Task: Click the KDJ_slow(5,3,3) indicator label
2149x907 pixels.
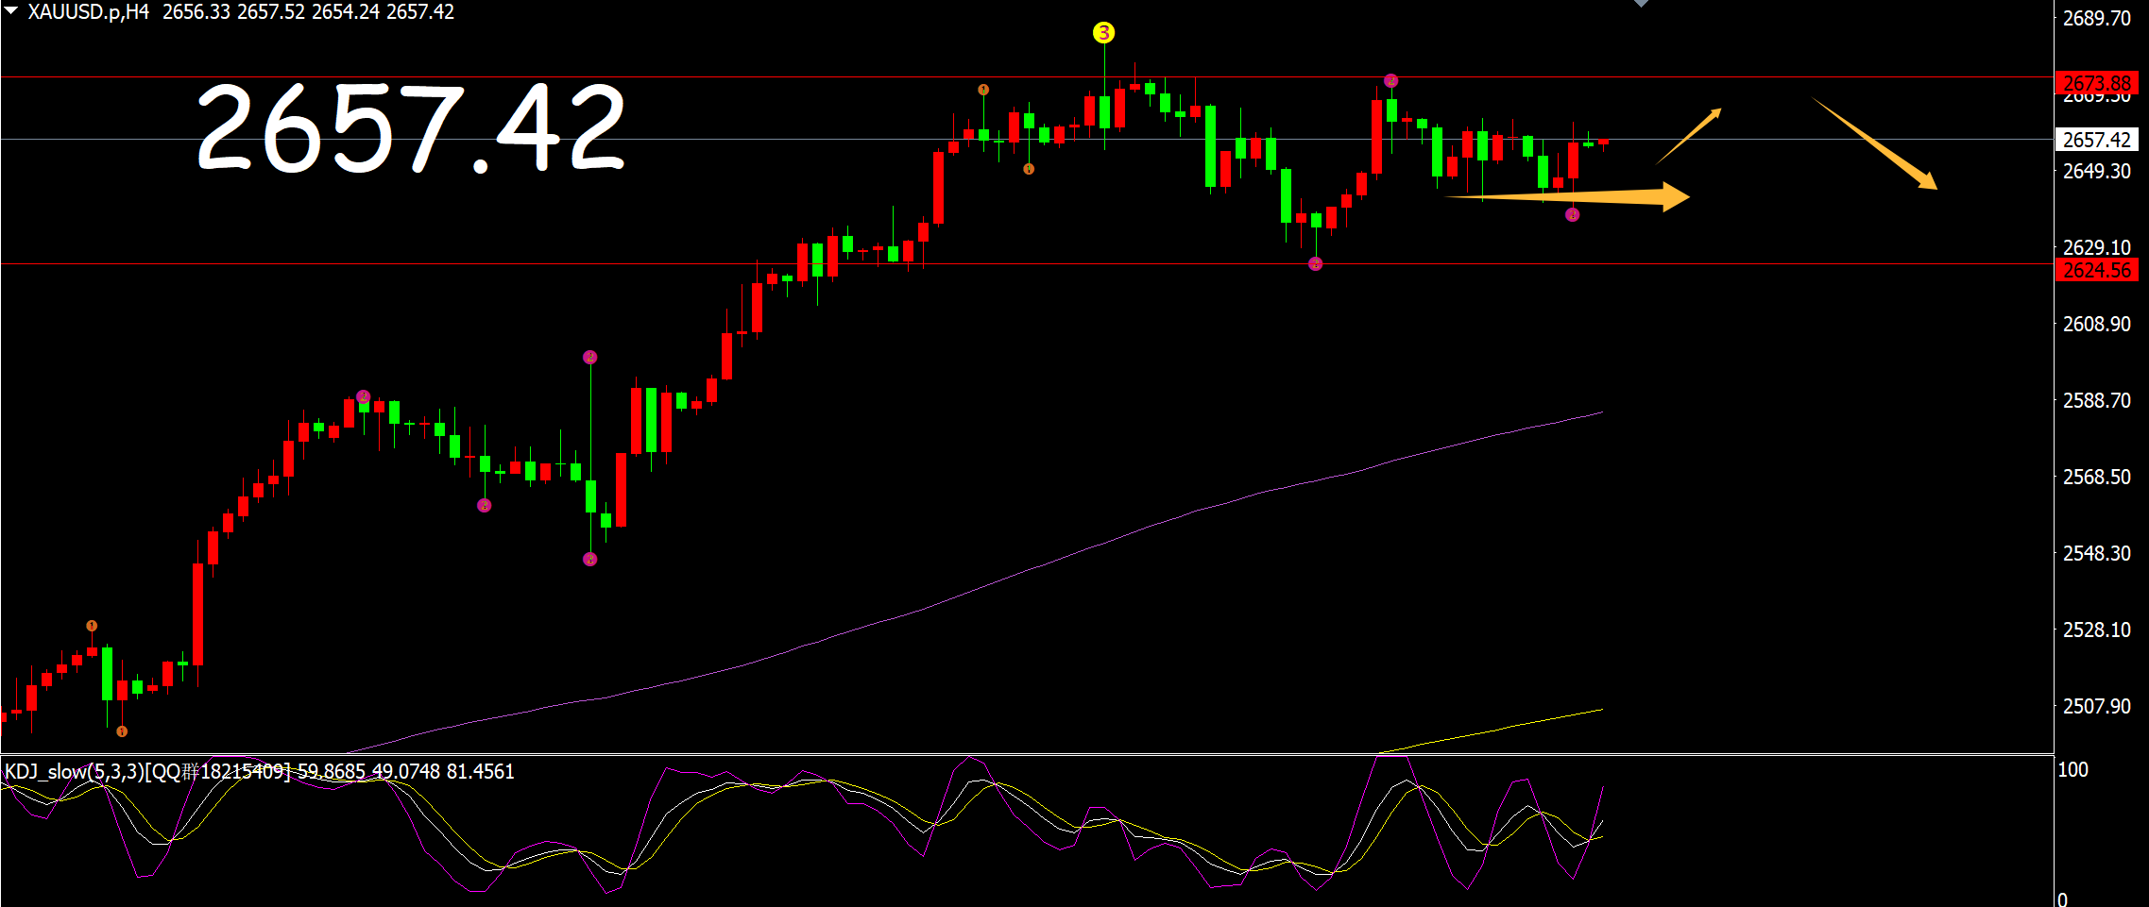Action: point(75,771)
